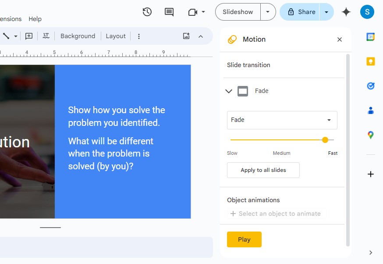Click the 'Medium' speed label
The height and width of the screenshot is (264, 383).
point(282,153)
